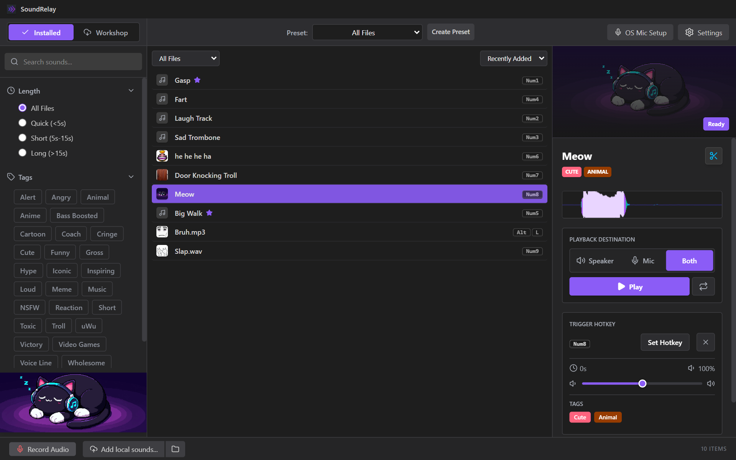Set playback destination to Speaker
Viewport: 736px width, 460px height.
(x=595, y=261)
